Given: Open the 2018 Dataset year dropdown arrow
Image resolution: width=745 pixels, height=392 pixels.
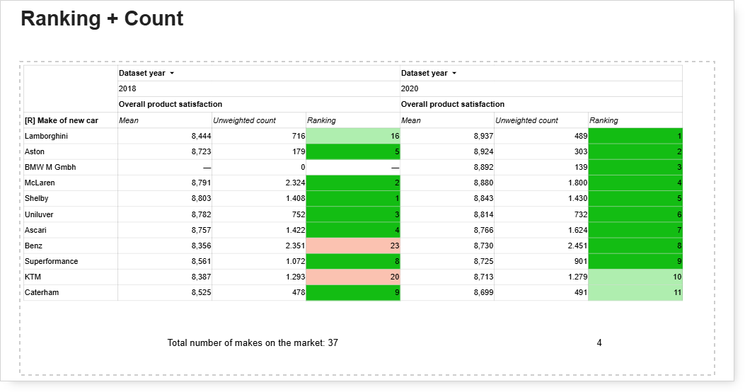Looking at the screenshot, I should click(x=172, y=73).
